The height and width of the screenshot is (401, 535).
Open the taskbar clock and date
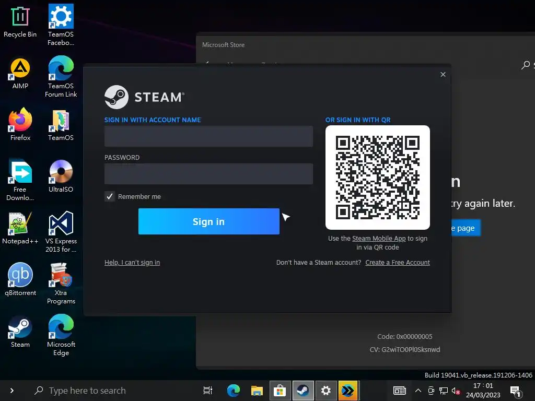[x=483, y=391]
